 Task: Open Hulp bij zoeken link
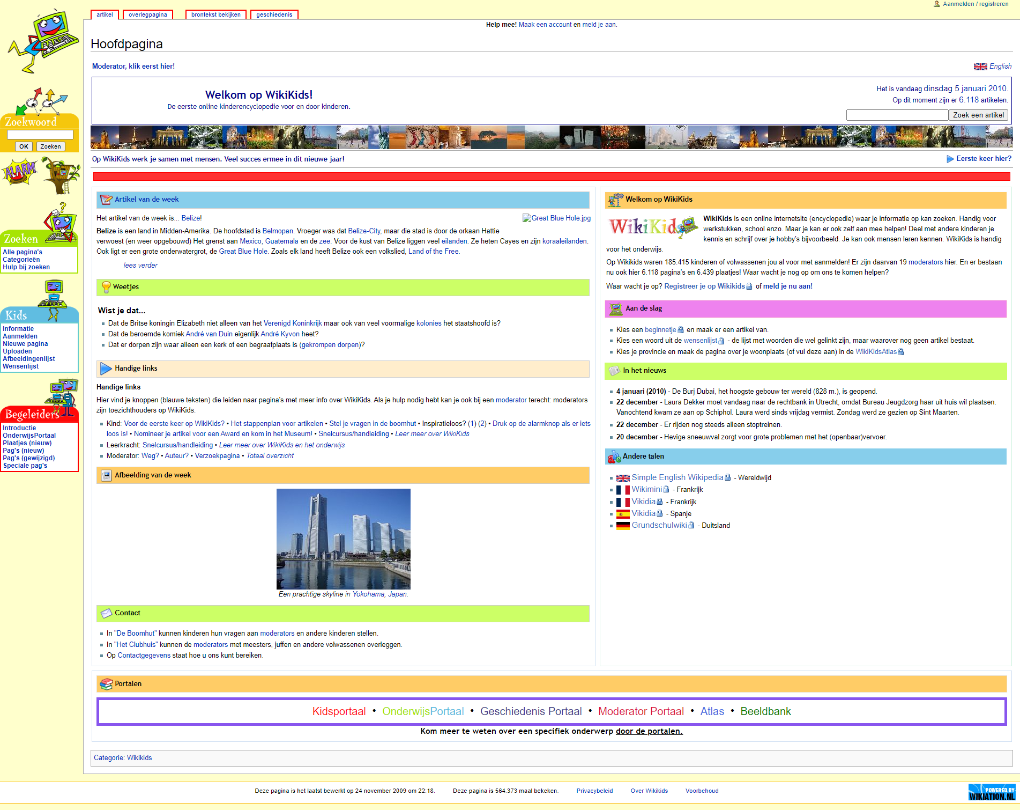pyautogui.click(x=26, y=267)
